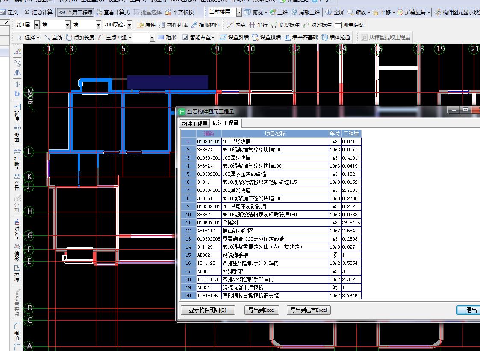This screenshot has width=480, height=351.
Task: Select 测量距离 measure distance tool
Action: [x=349, y=25]
